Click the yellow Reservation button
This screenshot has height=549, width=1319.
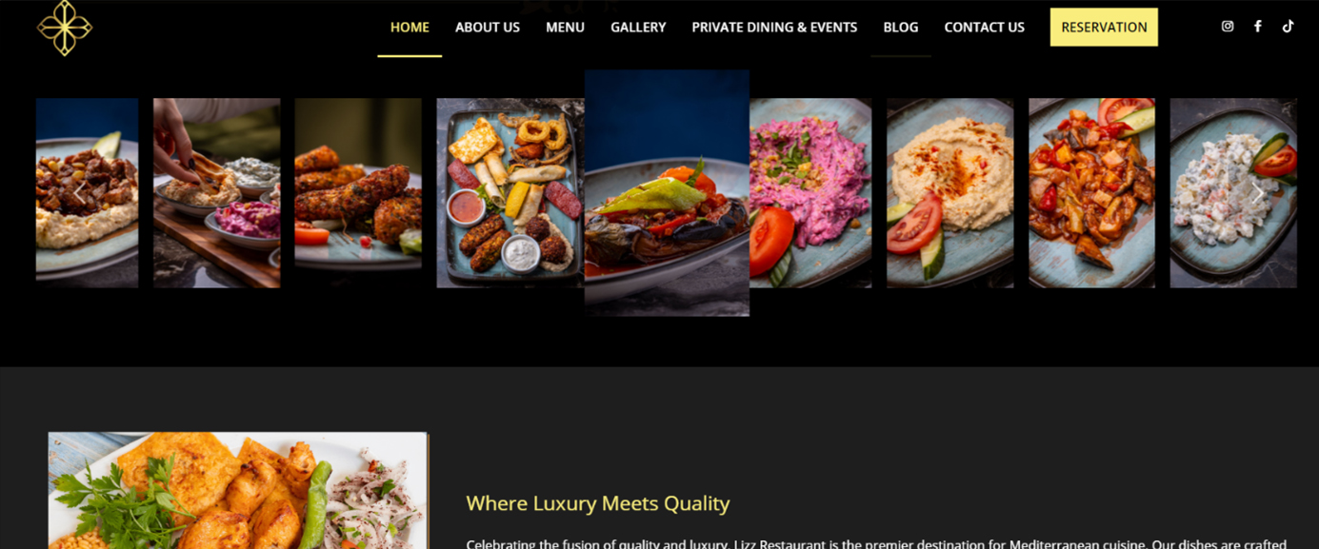coord(1104,28)
